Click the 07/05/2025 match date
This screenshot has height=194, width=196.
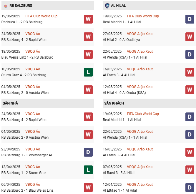click(112, 167)
